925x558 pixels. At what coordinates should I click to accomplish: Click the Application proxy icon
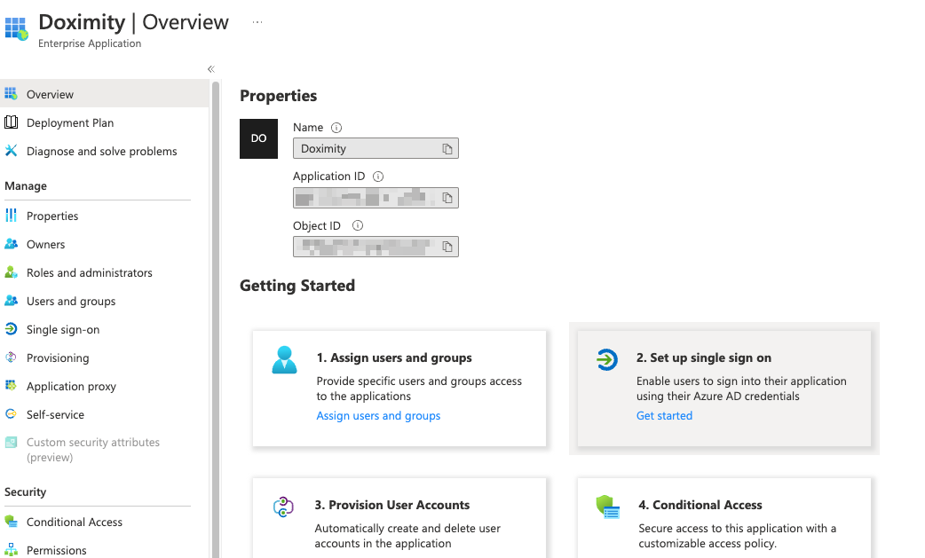point(11,385)
